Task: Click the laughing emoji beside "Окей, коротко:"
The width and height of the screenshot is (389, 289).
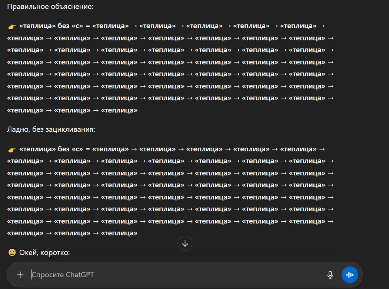Action: tap(12, 253)
